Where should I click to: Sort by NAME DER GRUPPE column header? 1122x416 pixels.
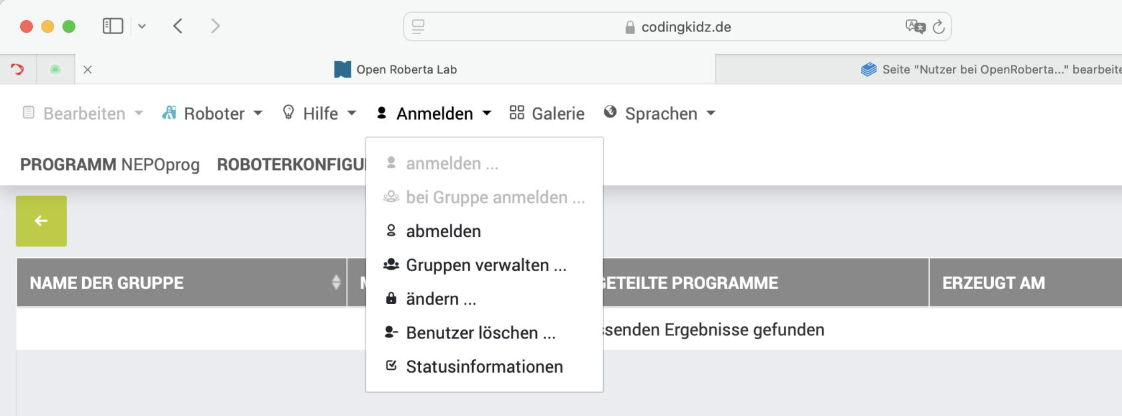click(x=182, y=283)
